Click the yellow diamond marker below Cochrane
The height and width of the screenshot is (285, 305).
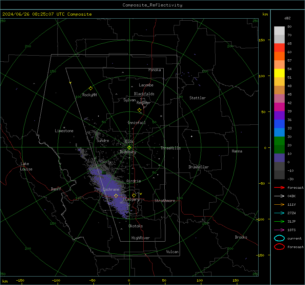click(116, 196)
